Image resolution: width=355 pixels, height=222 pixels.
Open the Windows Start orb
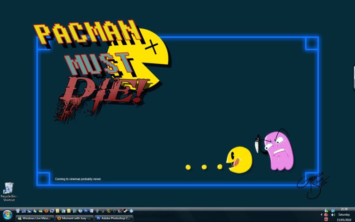(x=8, y=215)
